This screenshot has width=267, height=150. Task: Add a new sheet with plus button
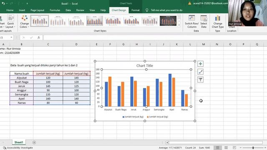click(x=34, y=142)
